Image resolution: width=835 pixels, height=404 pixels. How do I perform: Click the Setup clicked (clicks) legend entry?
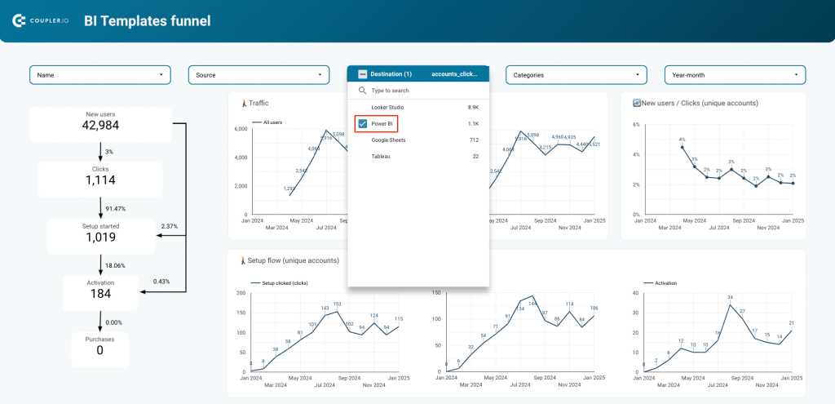click(x=279, y=283)
